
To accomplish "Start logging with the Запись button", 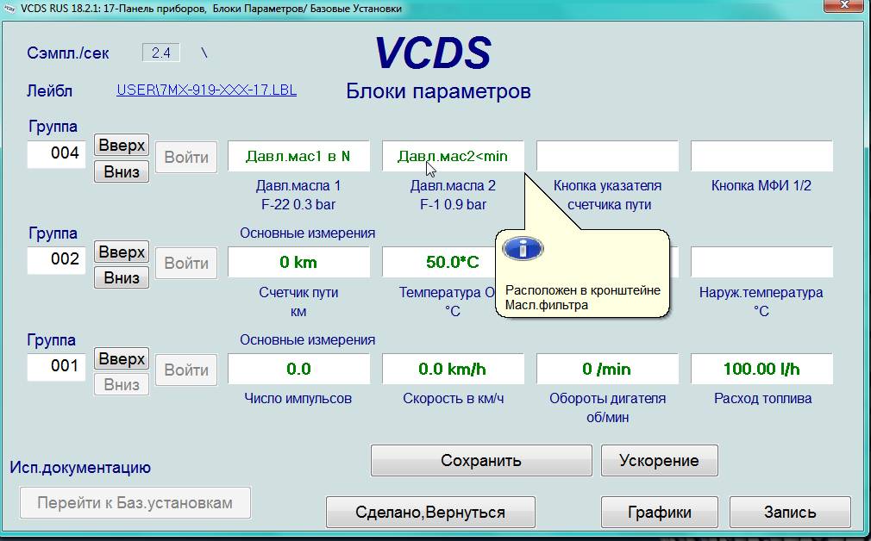I will [x=790, y=513].
